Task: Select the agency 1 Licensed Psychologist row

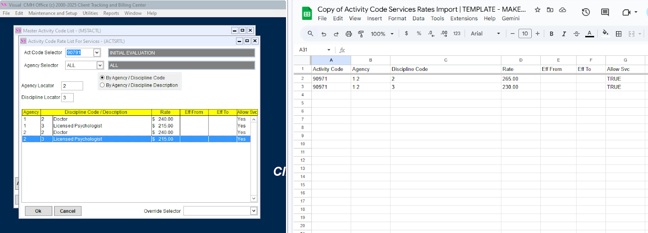Action: (x=136, y=126)
